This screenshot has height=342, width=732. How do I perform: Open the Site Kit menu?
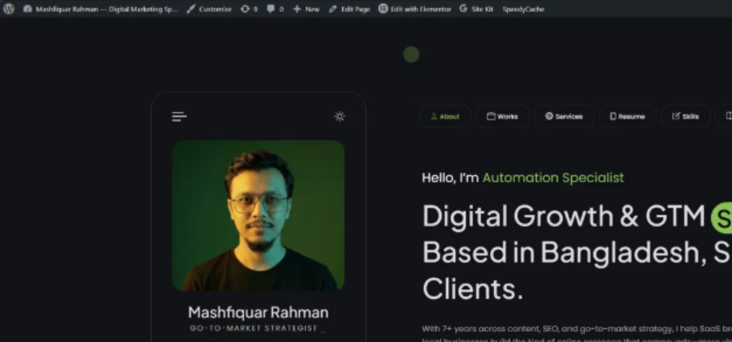476,9
